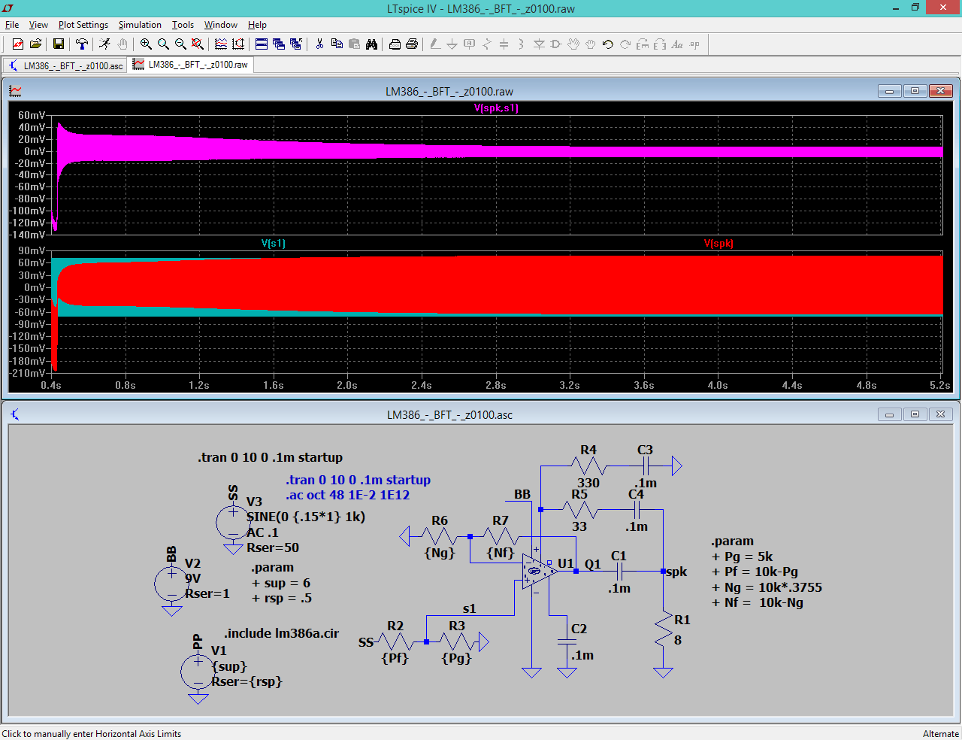Select the Draw Wire pencil tool
Screen dimensions: 962x740
coord(435,44)
